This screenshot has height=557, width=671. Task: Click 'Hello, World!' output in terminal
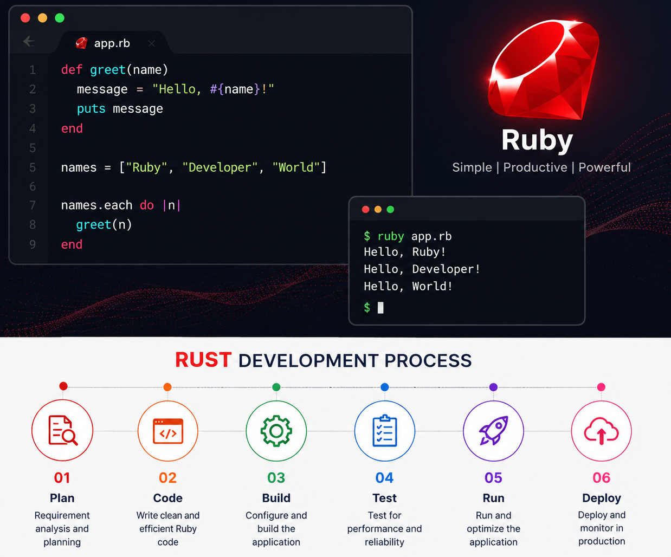(x=408, y=286)
